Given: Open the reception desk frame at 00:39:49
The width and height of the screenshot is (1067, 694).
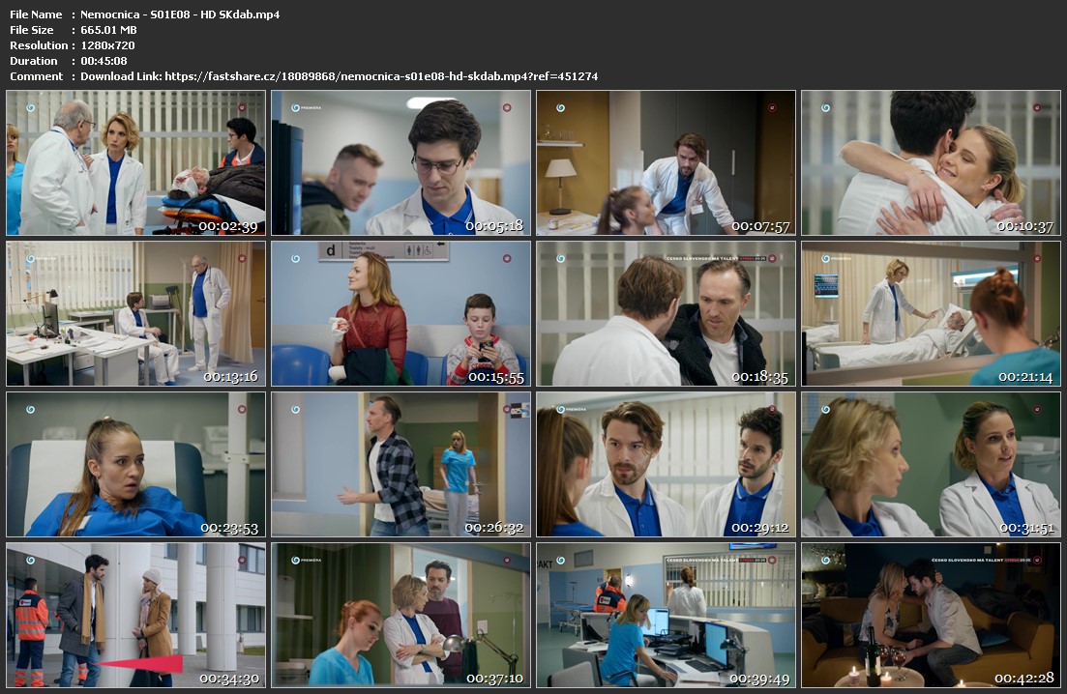Looking at the screenshot, I should pyautogui.click(x=666, y=616).
